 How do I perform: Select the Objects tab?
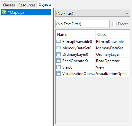point(45,4)
